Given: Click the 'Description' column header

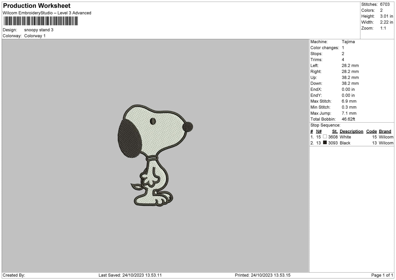Looking at the screenshot, I should (352, 131).
